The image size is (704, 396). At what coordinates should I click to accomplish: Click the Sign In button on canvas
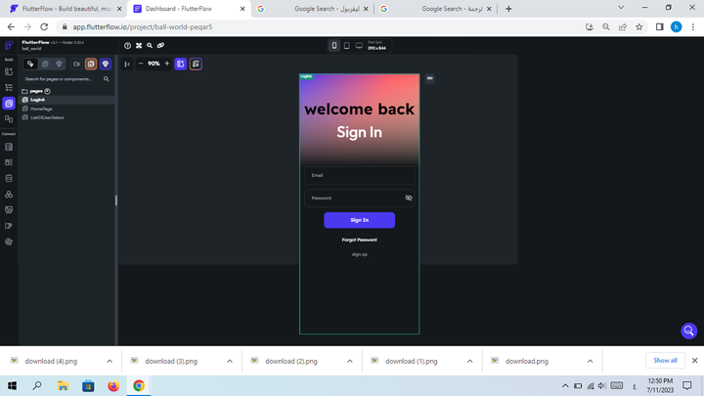tap(359, 220)
